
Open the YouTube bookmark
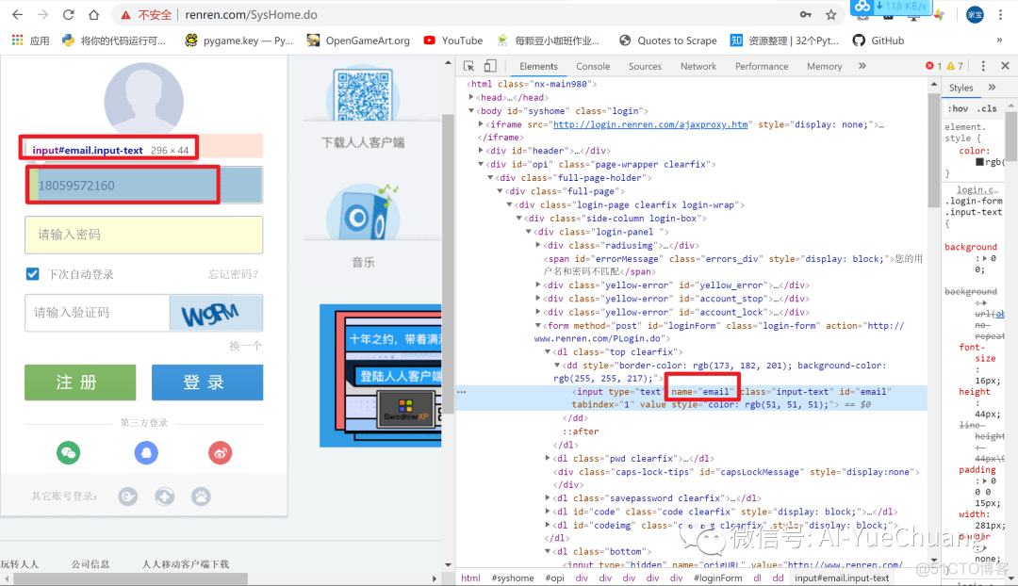coord(453,41)
